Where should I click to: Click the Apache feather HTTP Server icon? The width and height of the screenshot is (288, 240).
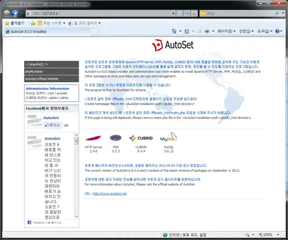point(94,138)
